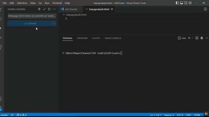
Task: Open the Search activity bar icon
Action: pos(1,19)
